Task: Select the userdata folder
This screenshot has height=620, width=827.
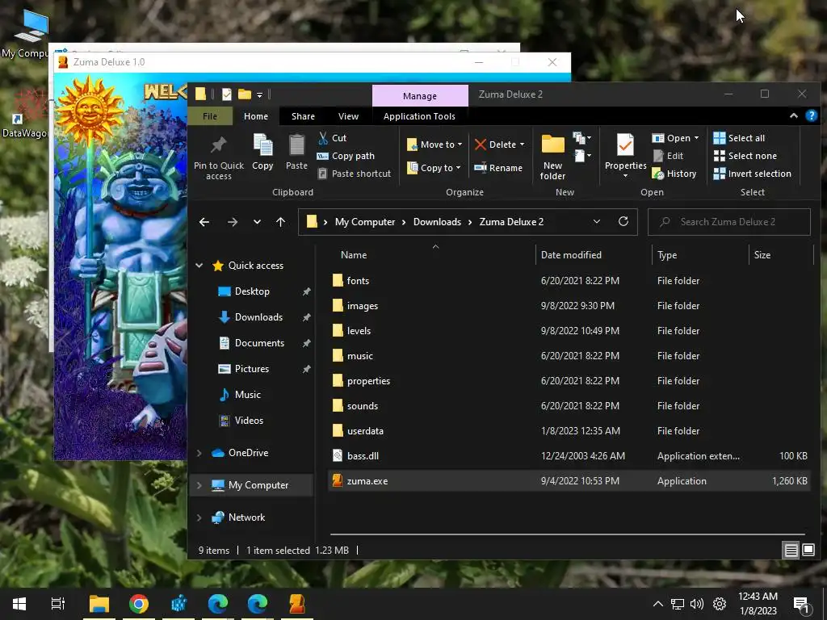Action: click(569, 431)
